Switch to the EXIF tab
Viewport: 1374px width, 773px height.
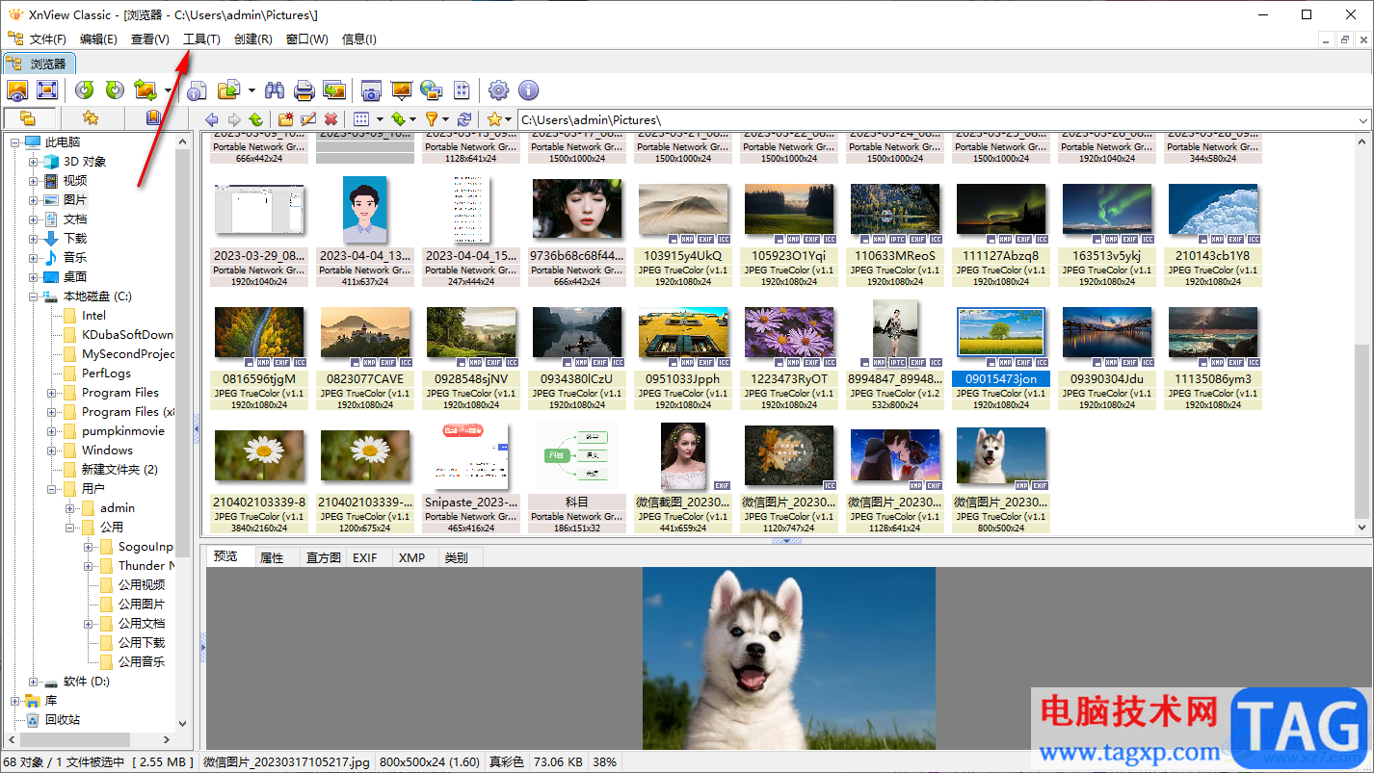365,557
